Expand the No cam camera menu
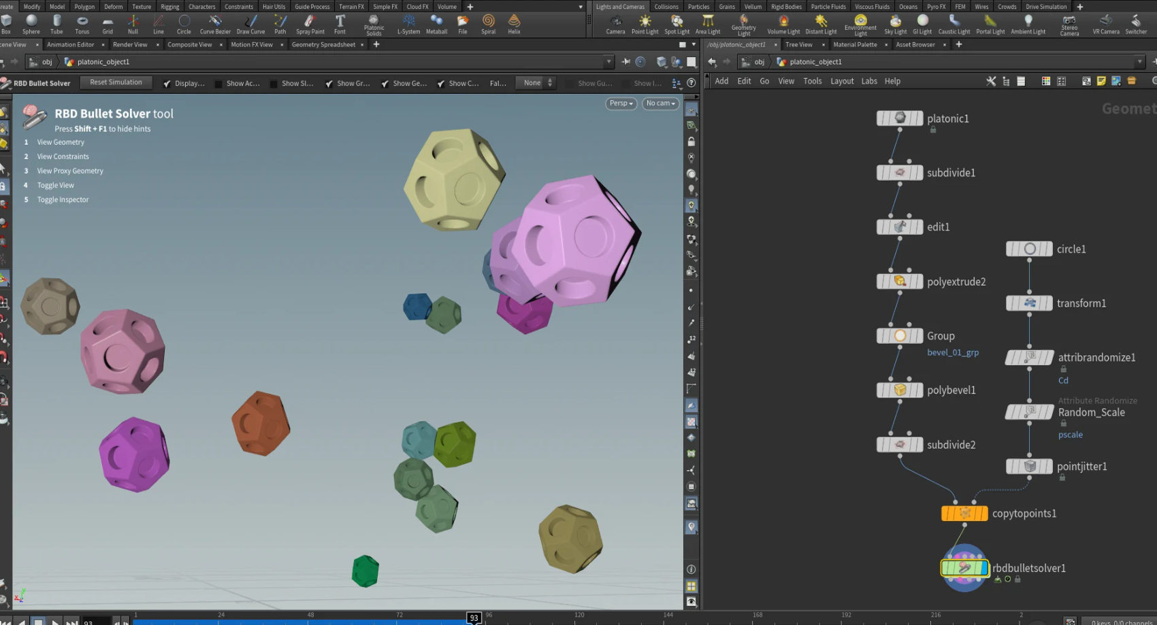Screen dimensions: 1157x625 tap(660, 103)
